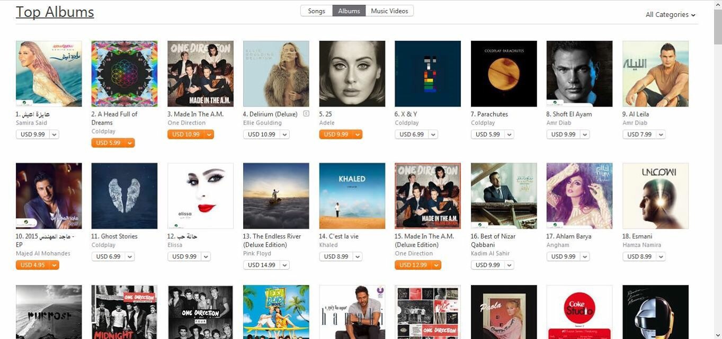Open The Endless River album artwork

pos(276,196)
